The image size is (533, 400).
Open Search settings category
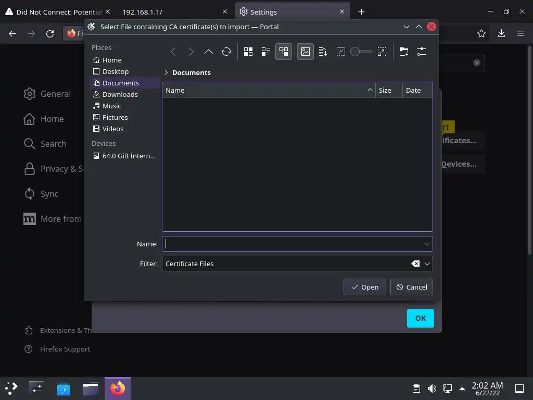point(45,144)
